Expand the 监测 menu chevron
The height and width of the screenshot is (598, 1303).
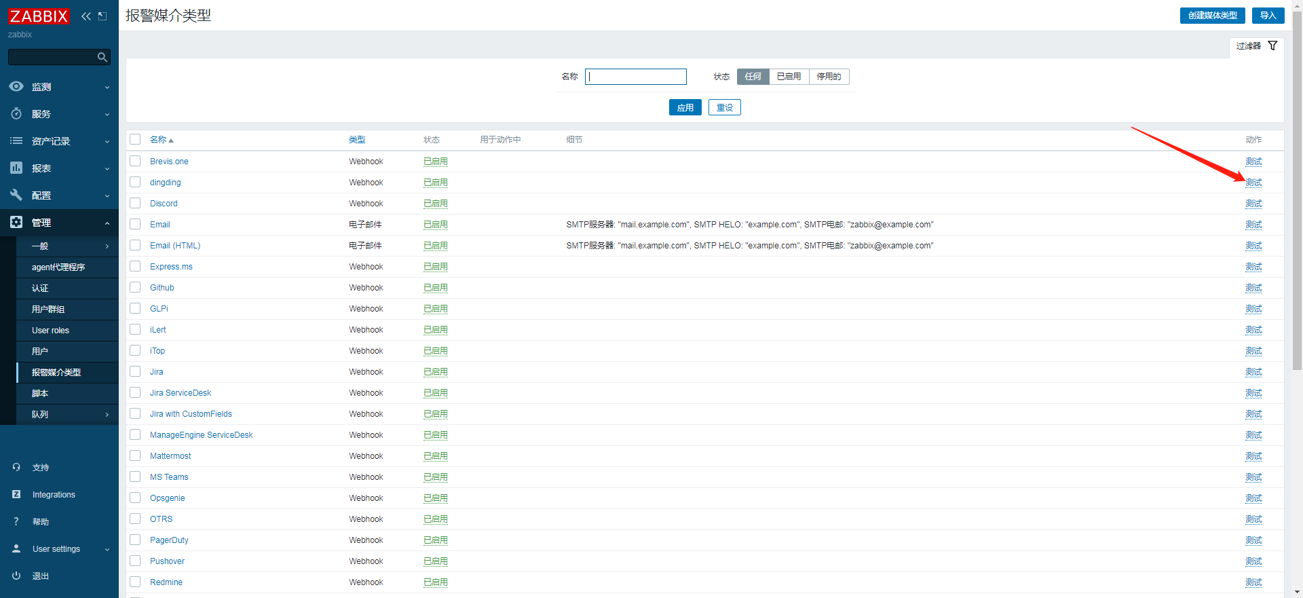click(107, 87)
